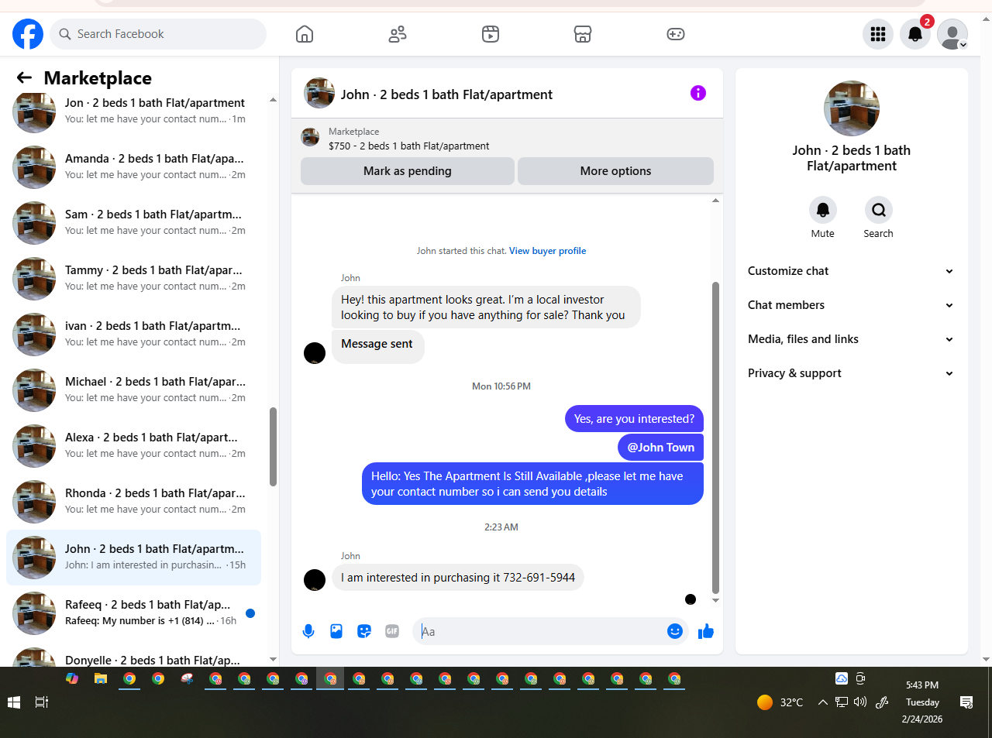
Task: Choose a sticker from sticker icon
Action: click(364, 631)
